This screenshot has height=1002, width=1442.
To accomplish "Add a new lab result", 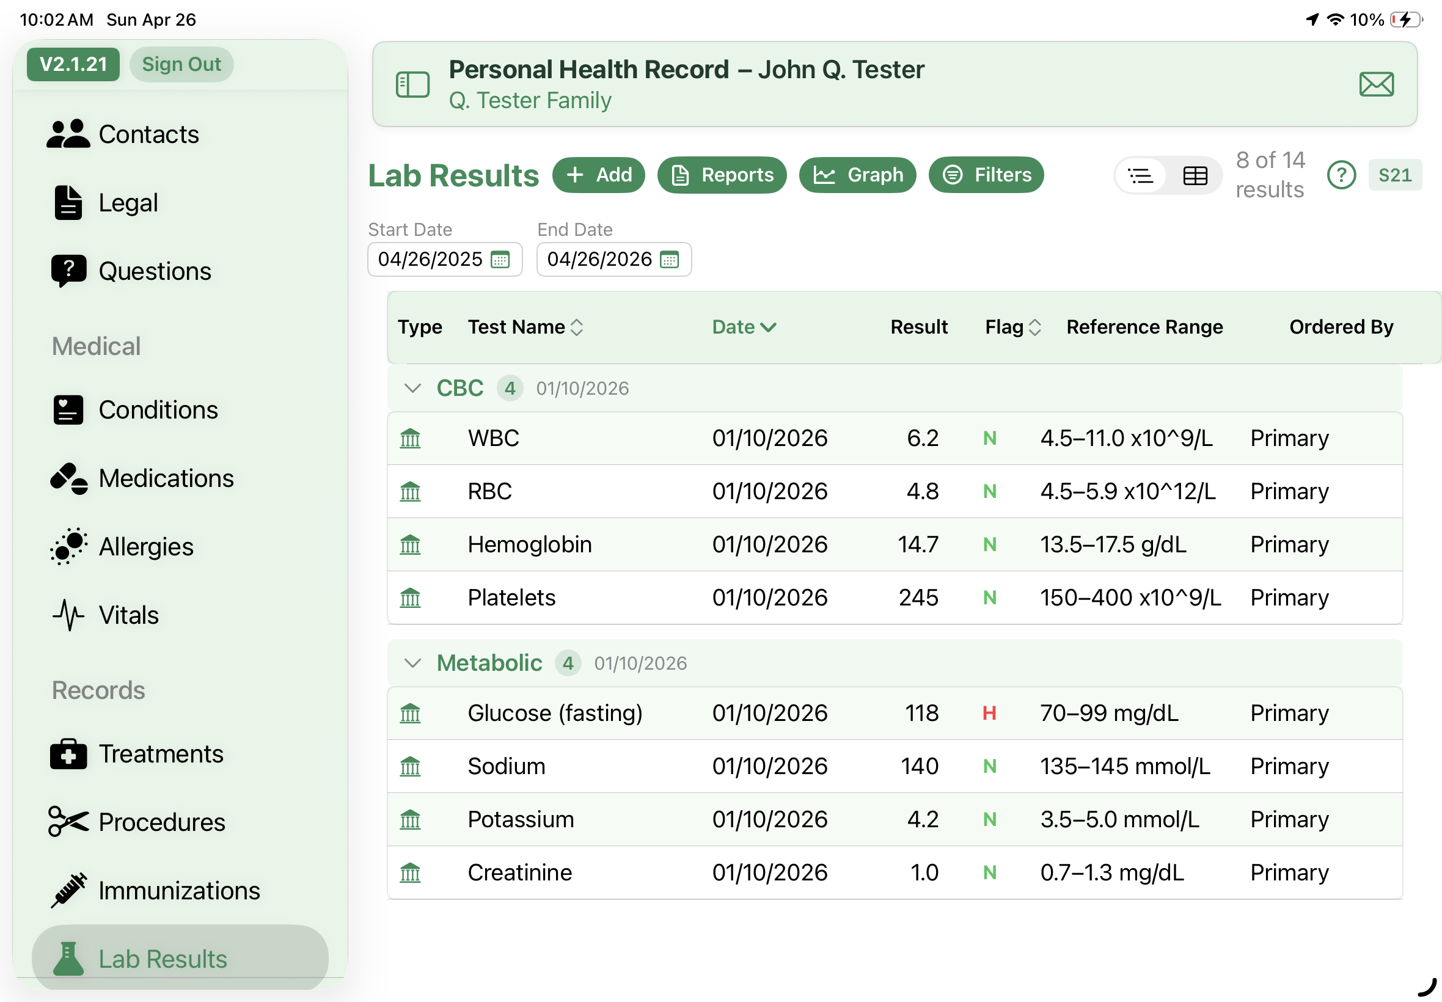I will click(x=598, y=175).
